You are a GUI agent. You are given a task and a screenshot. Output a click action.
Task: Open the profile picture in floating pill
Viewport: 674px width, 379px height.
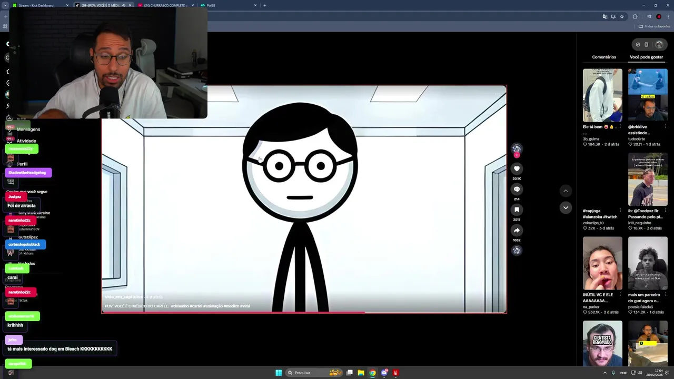[659, 45]
